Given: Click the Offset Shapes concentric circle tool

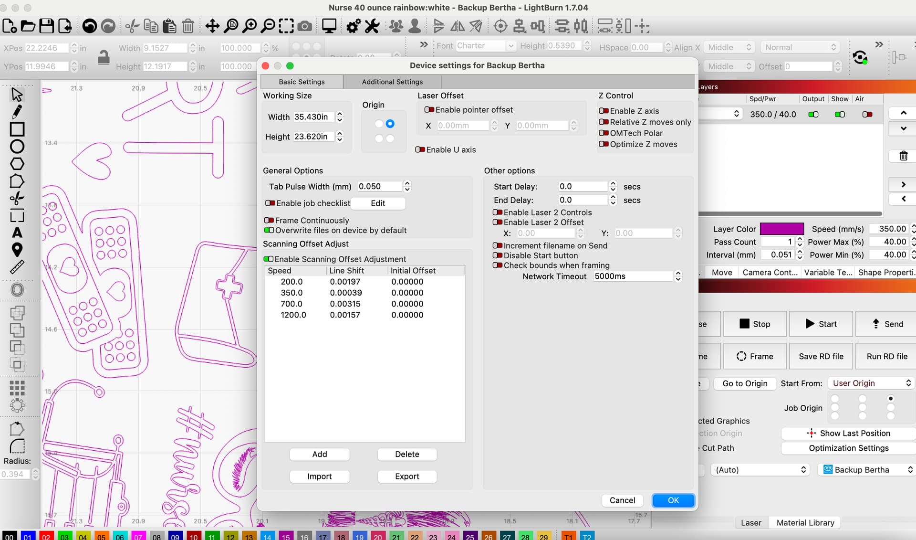Looking at the screenshot, I should point(17,289).
